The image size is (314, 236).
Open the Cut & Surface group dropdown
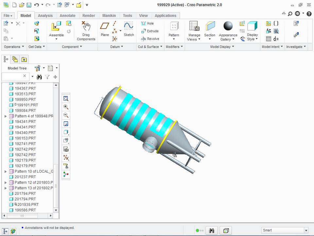[x=150, y=47]
